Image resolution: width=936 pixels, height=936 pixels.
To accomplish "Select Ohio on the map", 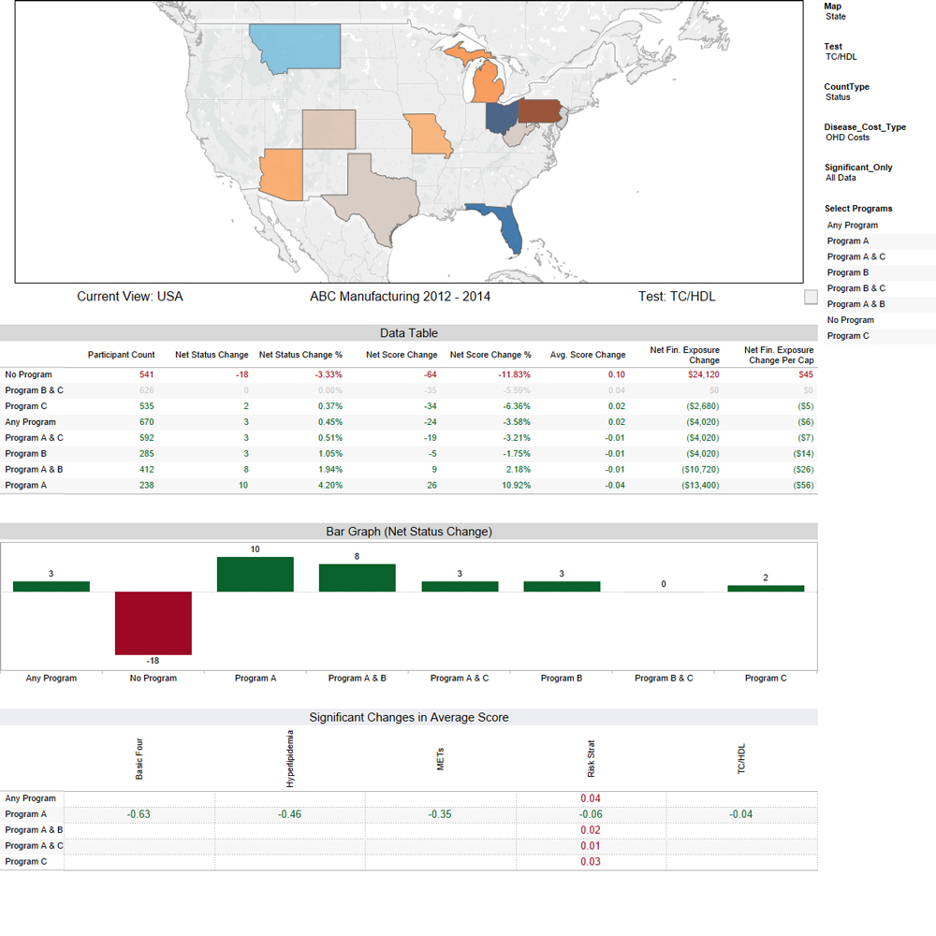I will click(502, 118).
